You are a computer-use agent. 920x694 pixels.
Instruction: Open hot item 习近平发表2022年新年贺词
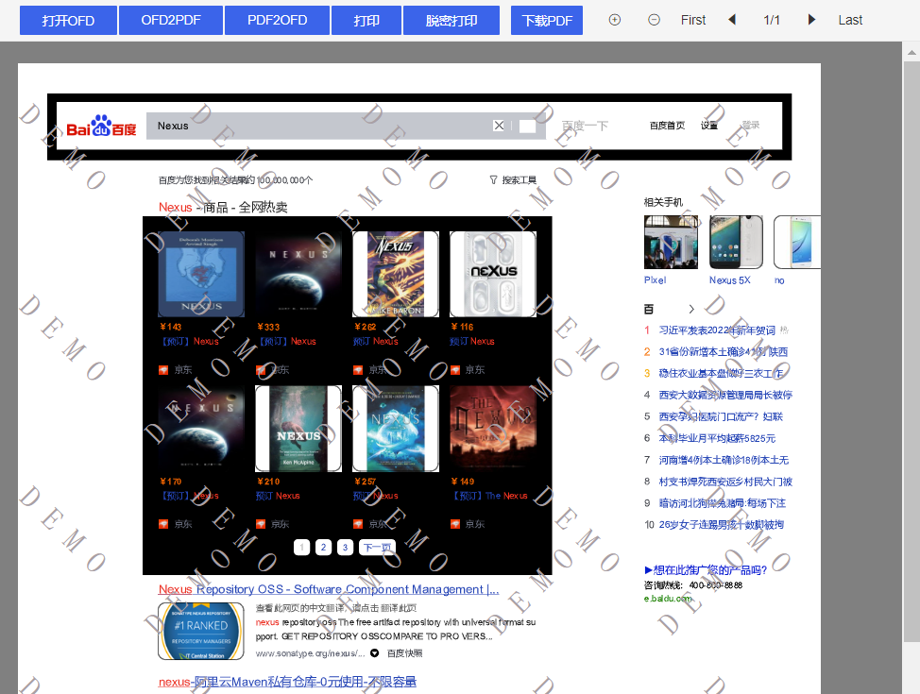(717, 330)
